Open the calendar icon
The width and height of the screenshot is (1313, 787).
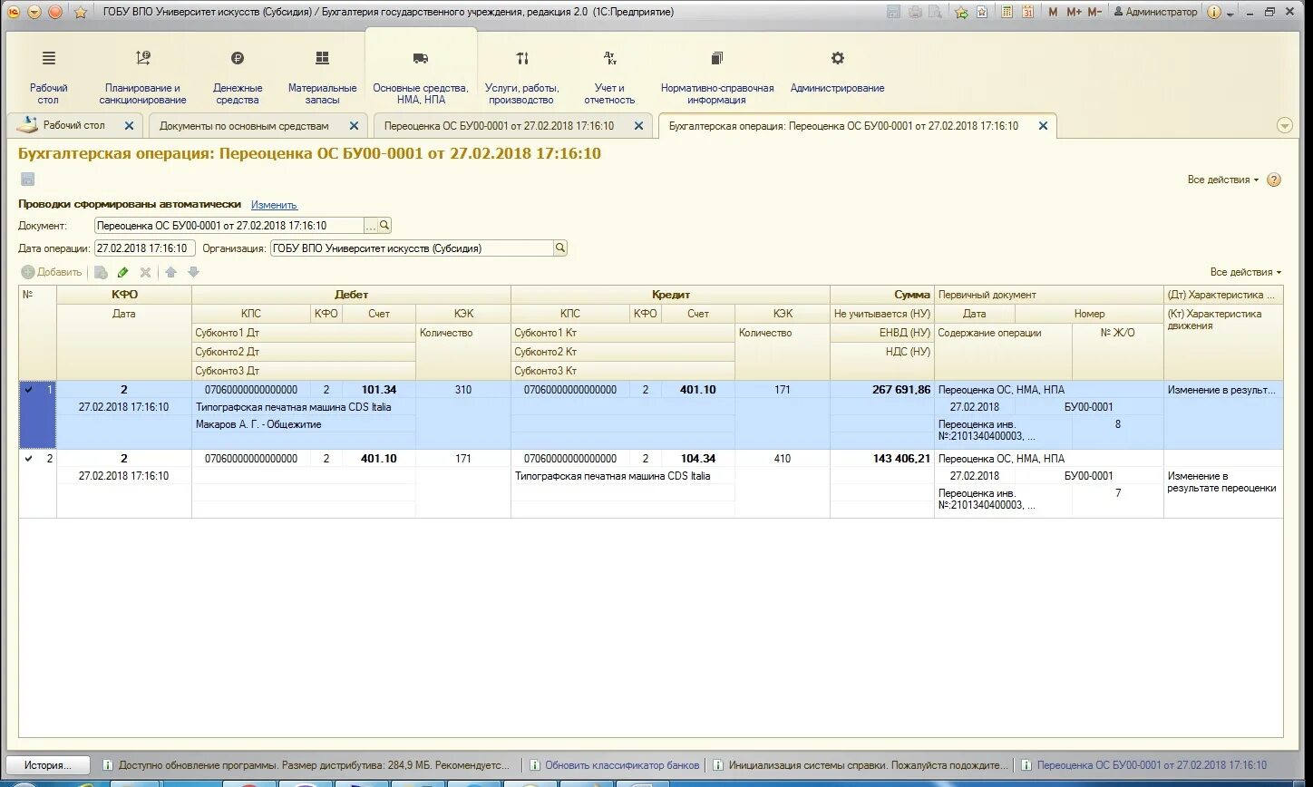click(1027, 12)
